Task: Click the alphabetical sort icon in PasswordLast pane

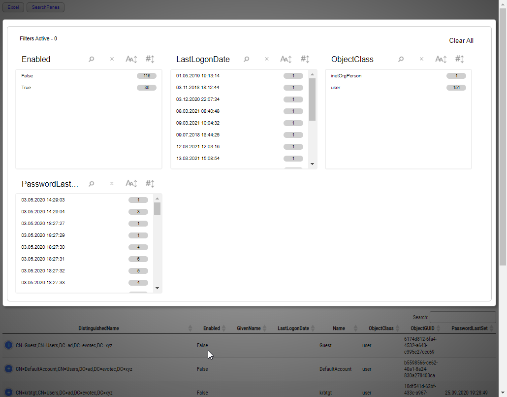Action: click(x=131, y=183)
